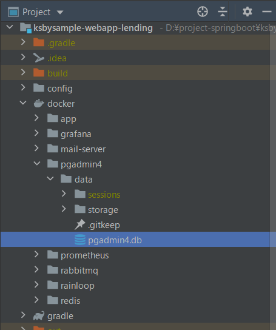Select the rainloop label
Screen dimensions: 276x330
pos(78,286)
